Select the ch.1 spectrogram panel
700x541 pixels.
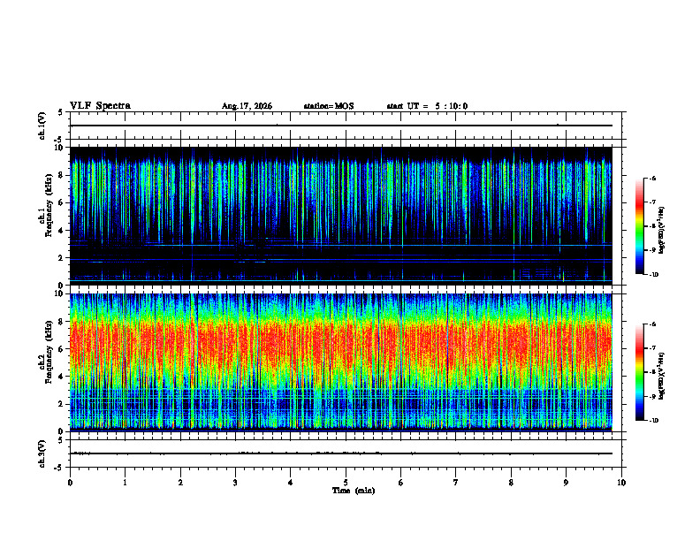[340, 216]
